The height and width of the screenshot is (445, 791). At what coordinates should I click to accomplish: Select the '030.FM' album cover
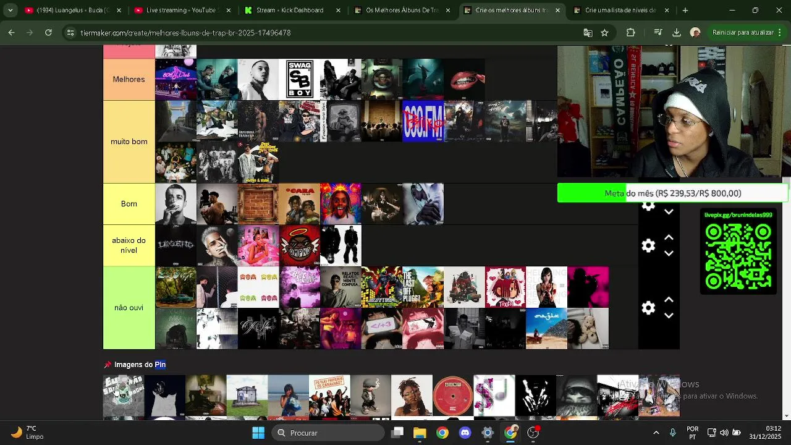423,121
